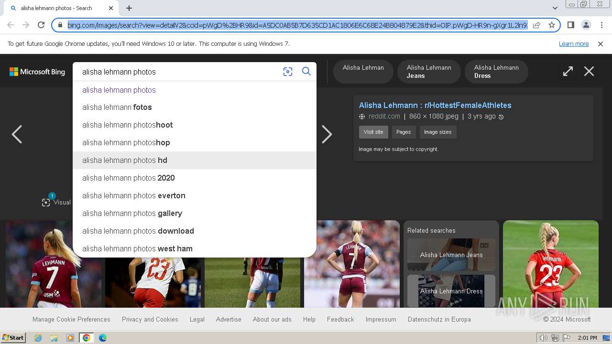Pick suggestion 'alisha lehmann photos download'
The height and width of the screenshot is (344, 612).
[x=195, y=231]
